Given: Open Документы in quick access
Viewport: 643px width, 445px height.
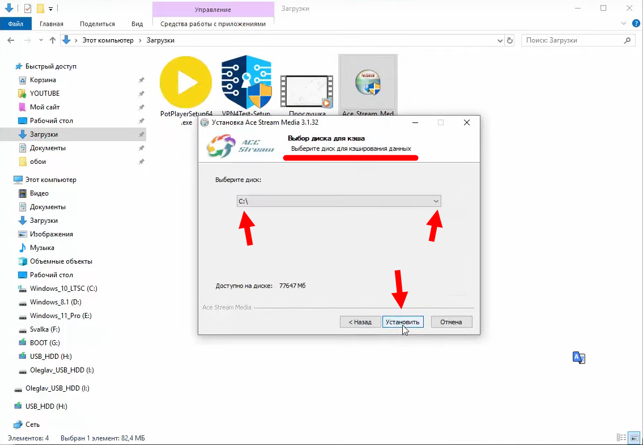Looking at the screenshot, I should click(x=48, y=148).
